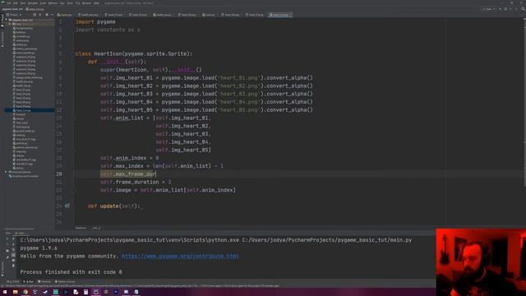Click the 'Process finished with exit code 0' text

click(72, 272)
